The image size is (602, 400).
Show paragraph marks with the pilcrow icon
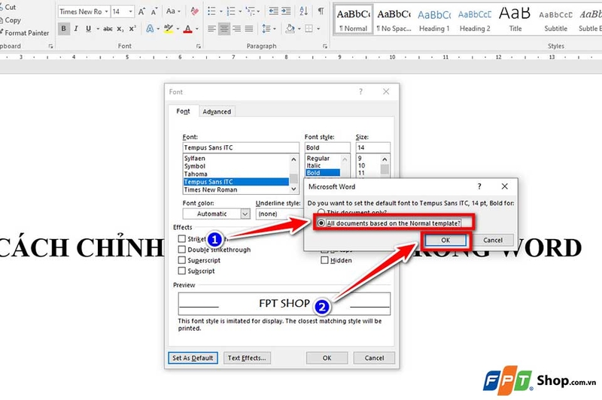pyautogui.click(x=321, y=11)
